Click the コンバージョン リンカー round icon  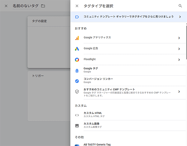(77, 81)
